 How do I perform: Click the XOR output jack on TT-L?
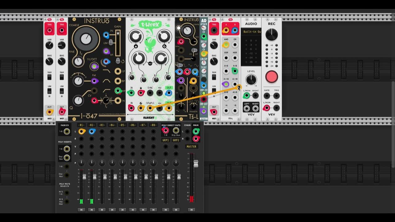[226, 58]
